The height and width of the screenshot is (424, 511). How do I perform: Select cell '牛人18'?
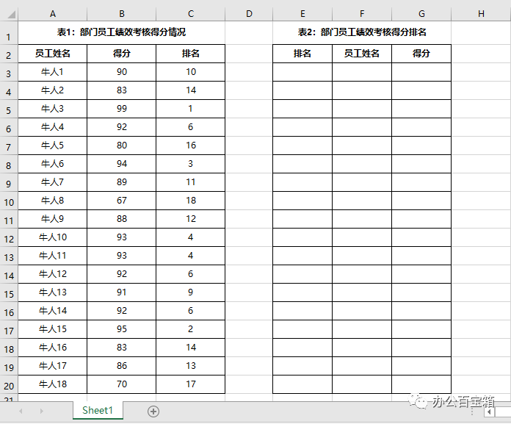[x=53, y=384]
